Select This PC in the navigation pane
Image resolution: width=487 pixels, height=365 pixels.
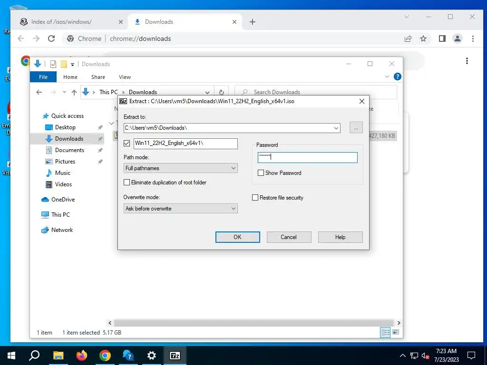(60, 215)
